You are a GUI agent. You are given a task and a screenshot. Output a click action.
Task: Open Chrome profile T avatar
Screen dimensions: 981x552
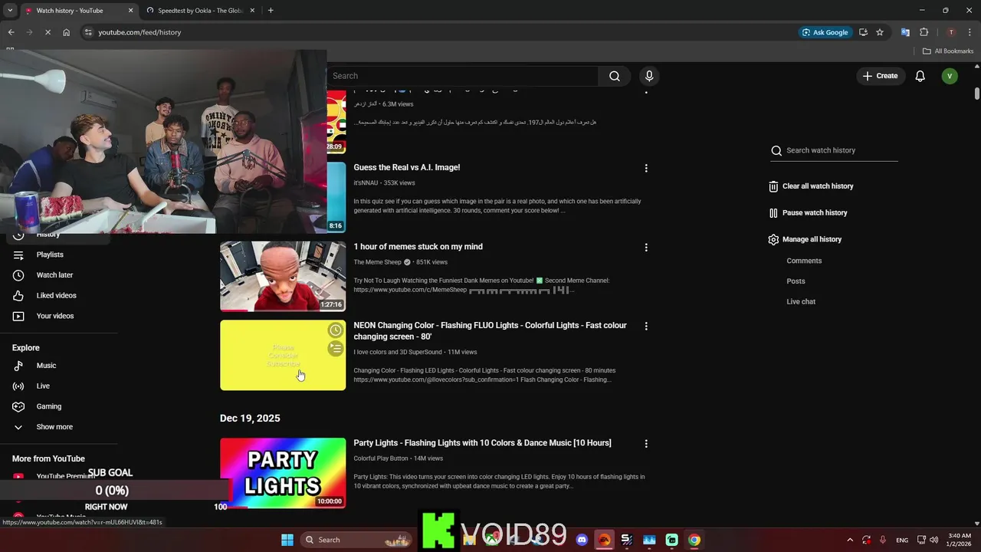[x=951, y=32]
